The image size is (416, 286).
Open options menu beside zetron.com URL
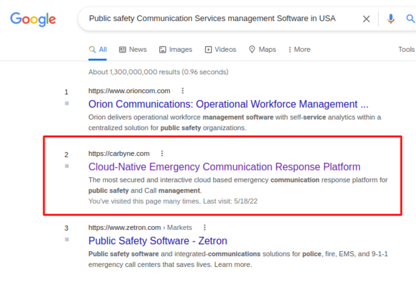coord(205,227)
